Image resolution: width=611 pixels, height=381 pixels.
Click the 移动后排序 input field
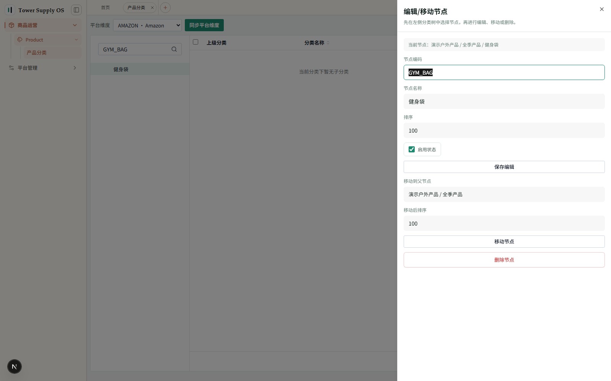click(x=504, y=223)
